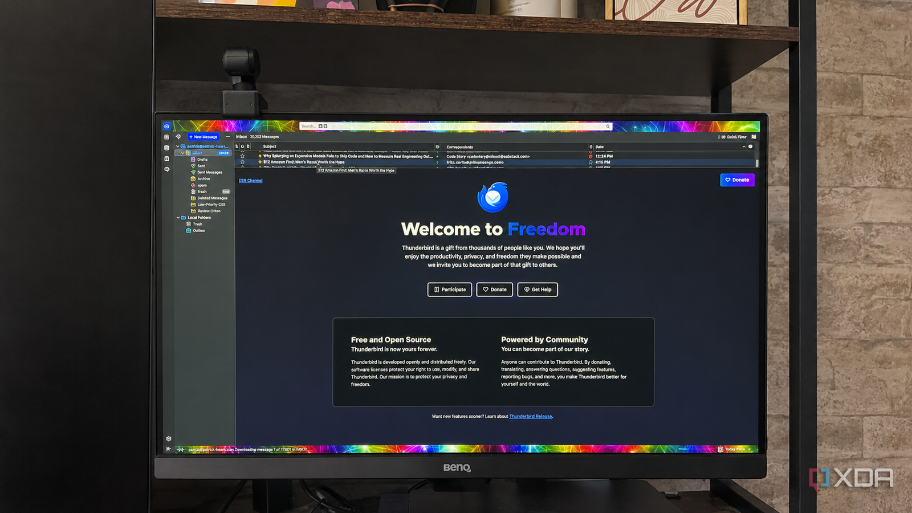
Task: Open the Sent folder
Action: tap(201, 166)
